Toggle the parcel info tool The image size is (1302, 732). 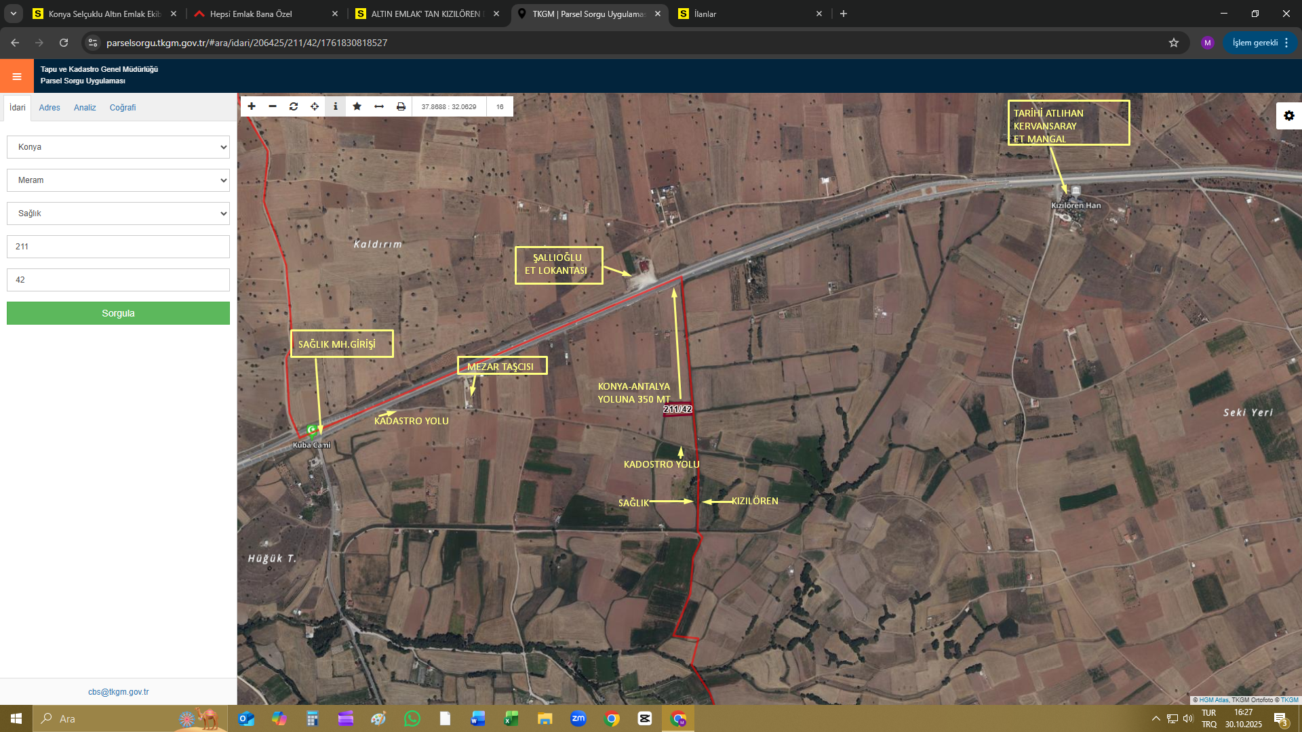(336, 106)
